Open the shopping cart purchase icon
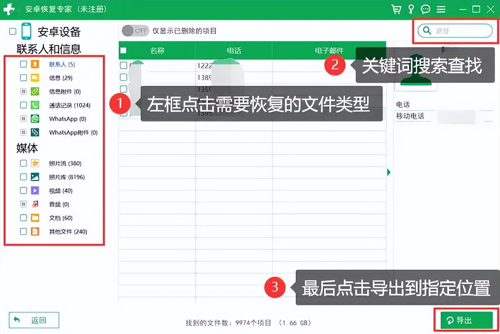This screenshot has height=334, width=500. click(x=396, y=9)
